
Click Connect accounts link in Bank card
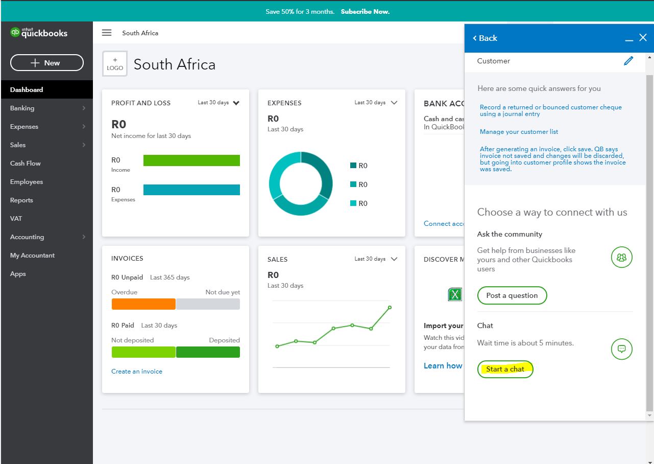(444, 224)
